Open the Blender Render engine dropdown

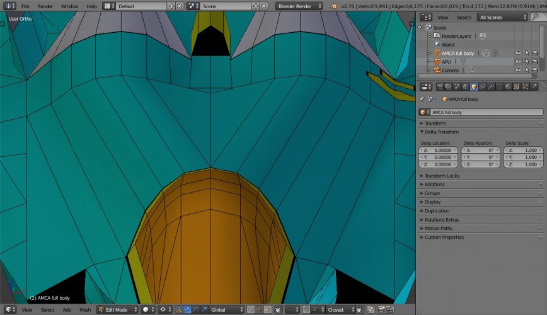pos(299,6)
